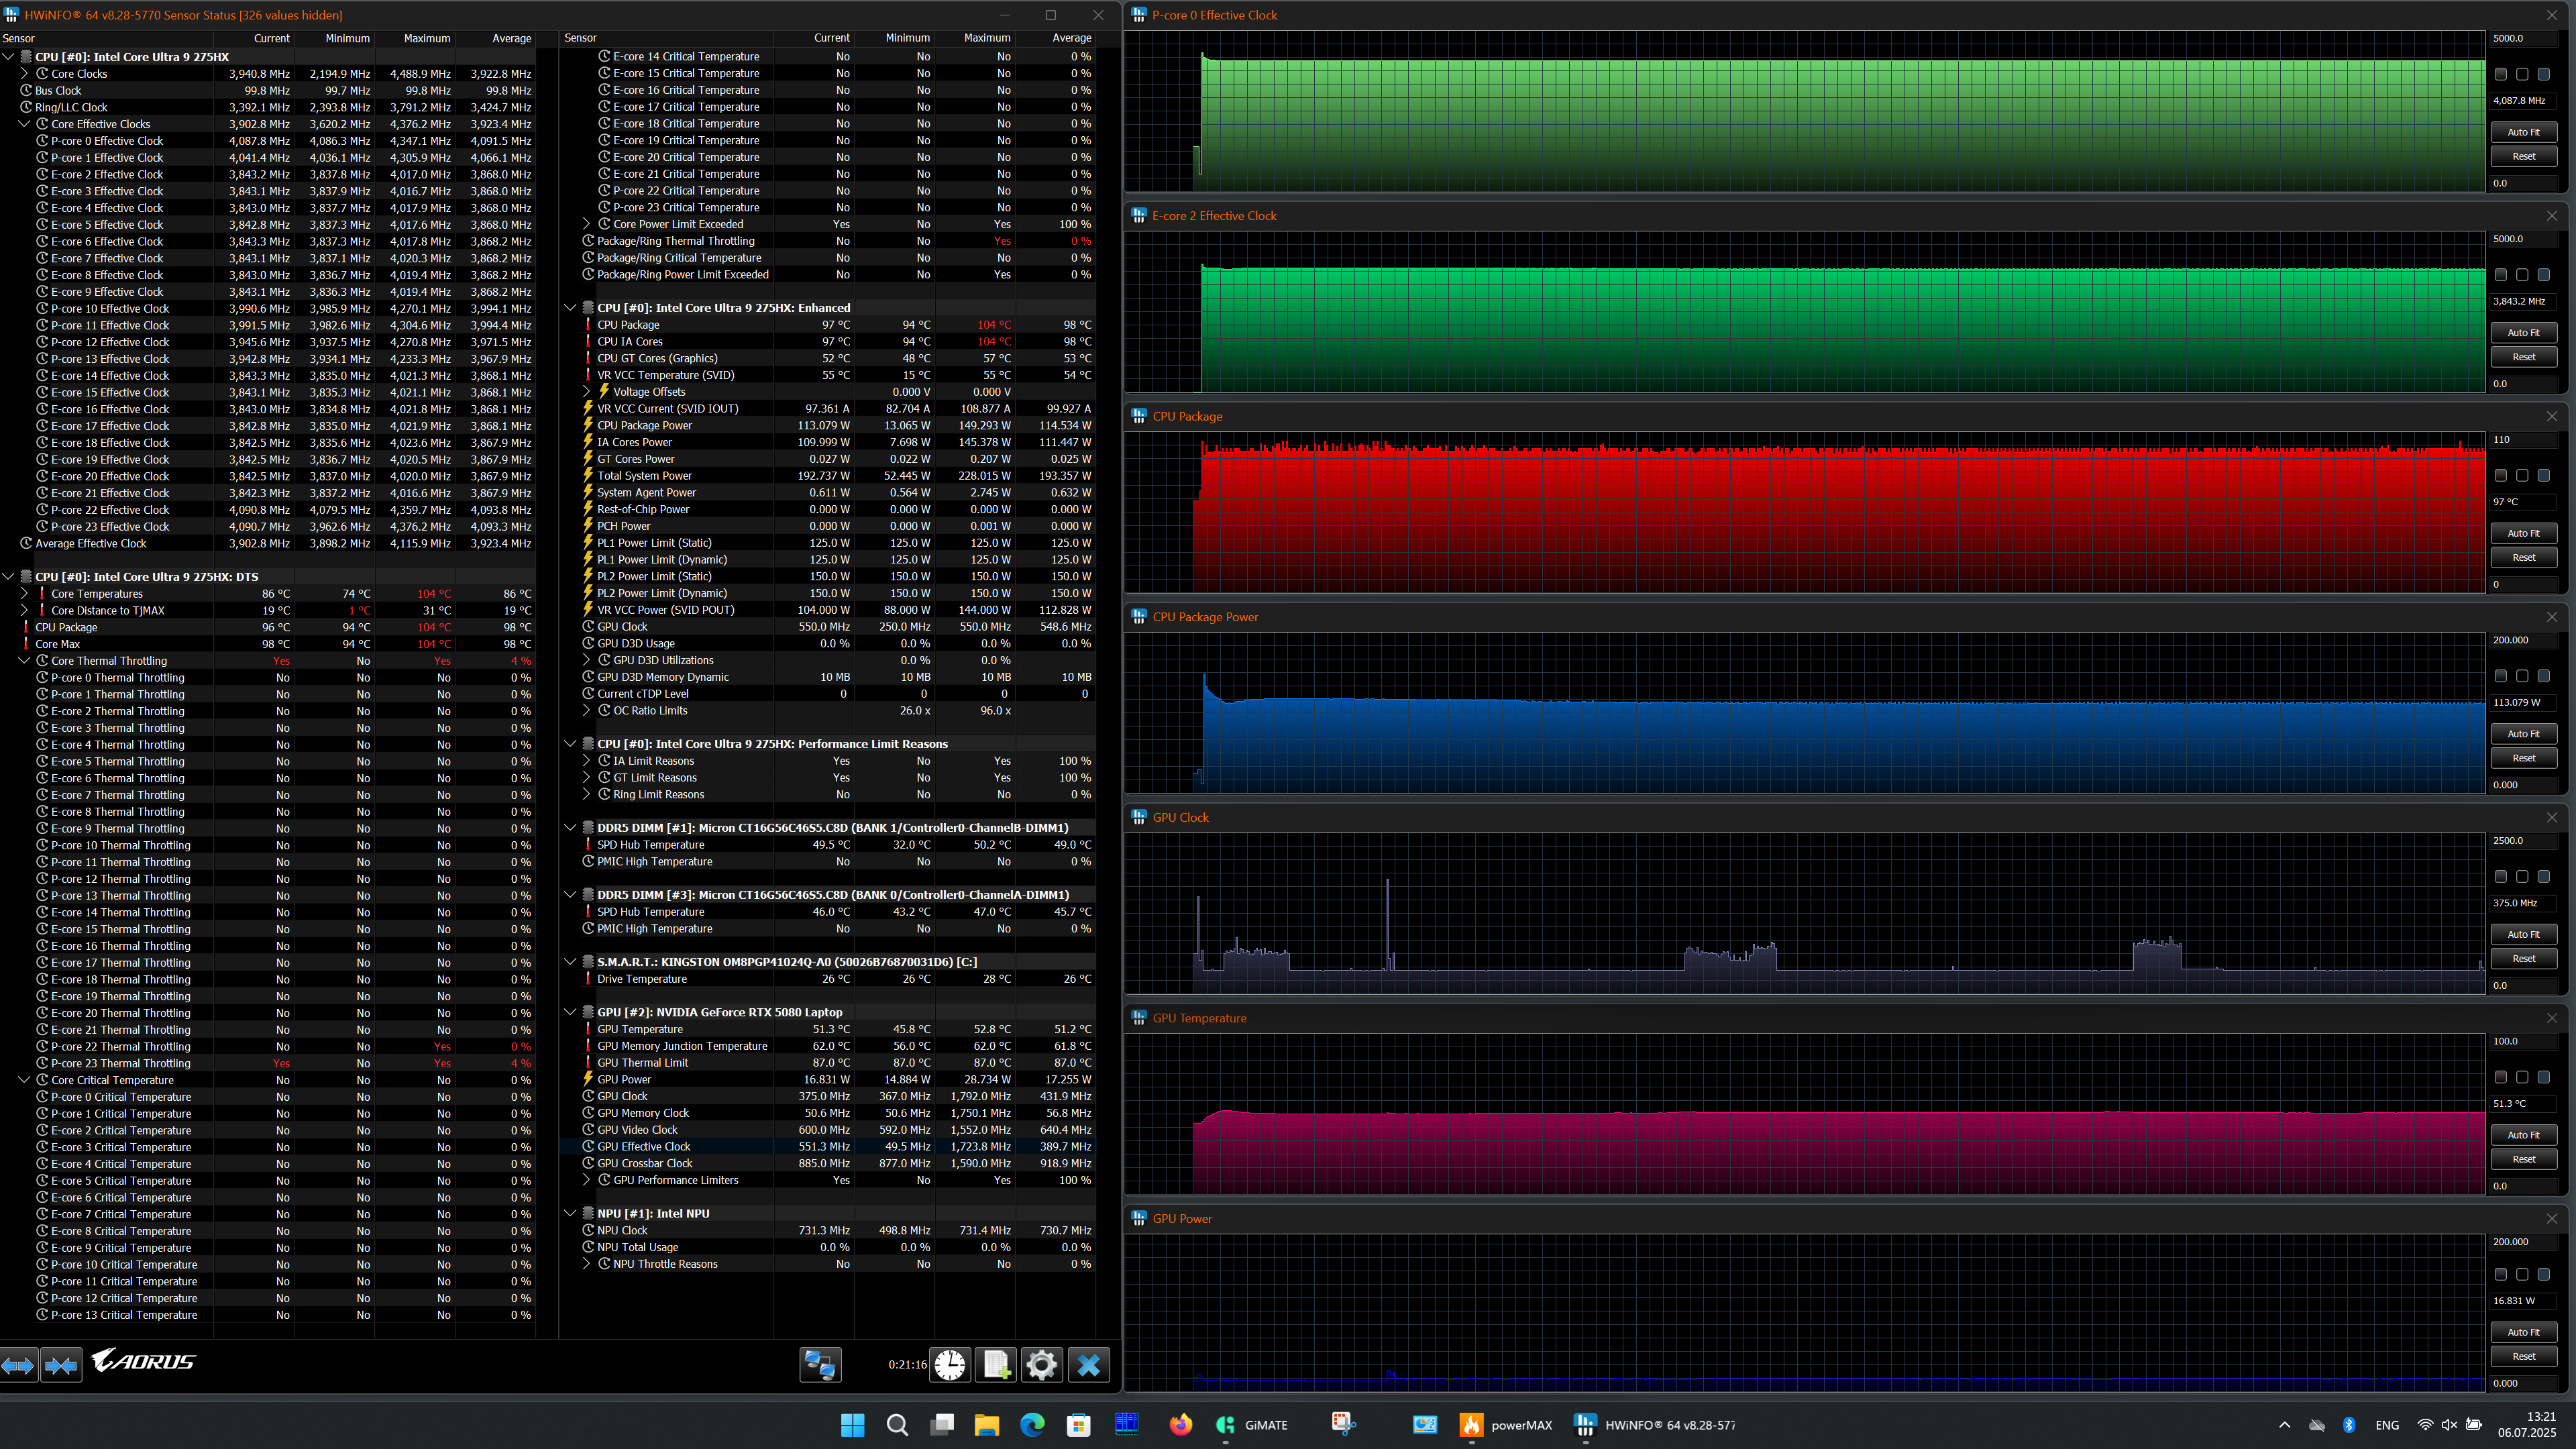Click third color swatch in GPU Clock graph
This screenshot has width=2576, height=1449.
point(2544,877)
